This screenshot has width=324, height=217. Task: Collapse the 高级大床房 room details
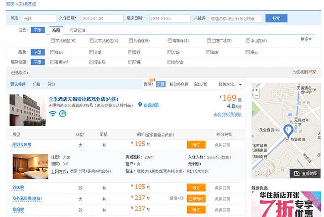point(22,144)
